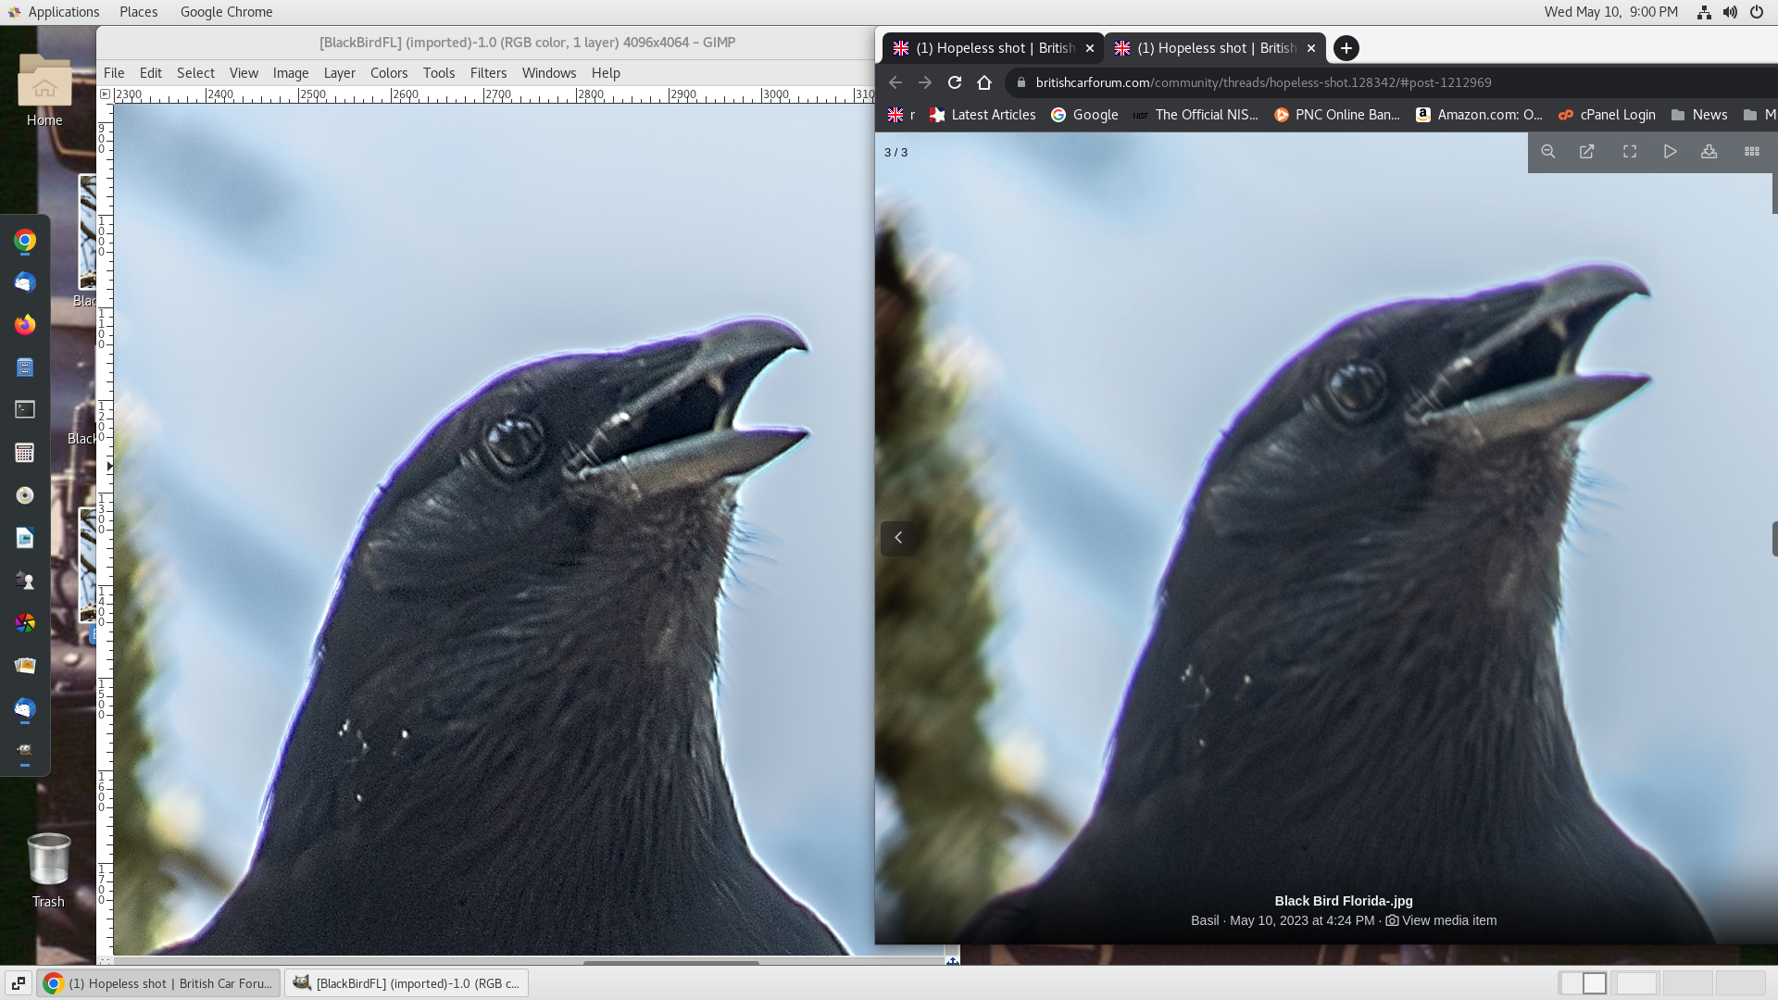Screen dimensions: 1778x1000
Task: Toggle lightbox fullscreen mode
Action: point(1630,152)
